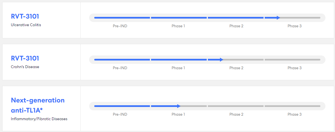Click the gray Phase 3 bar segment for Crohn's Disease
335x132 pixels.
(x=292, y=60)
